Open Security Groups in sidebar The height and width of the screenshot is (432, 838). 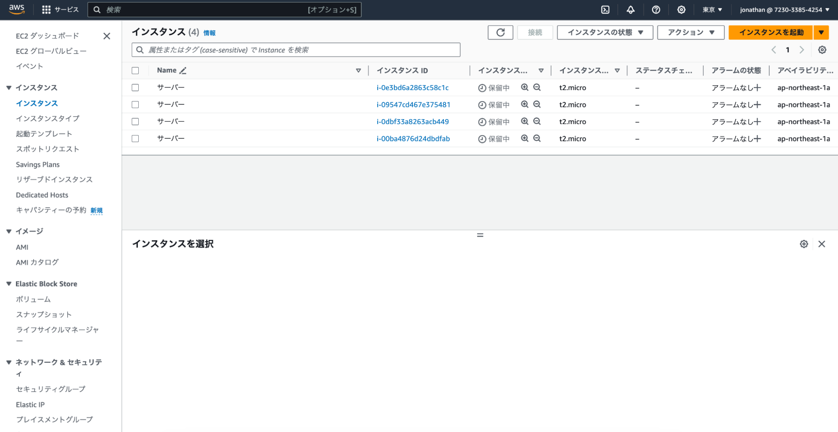[x=51, y=389]
